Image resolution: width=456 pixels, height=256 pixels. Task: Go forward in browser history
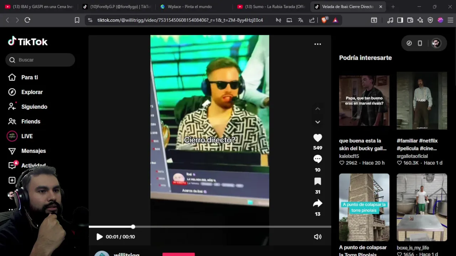pos(17,20)
